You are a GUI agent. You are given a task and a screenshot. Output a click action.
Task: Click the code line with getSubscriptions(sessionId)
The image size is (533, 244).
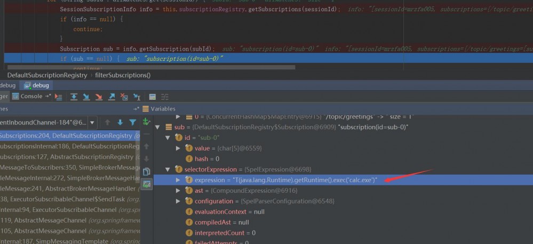pyautogui.click(x=200, y=9)
